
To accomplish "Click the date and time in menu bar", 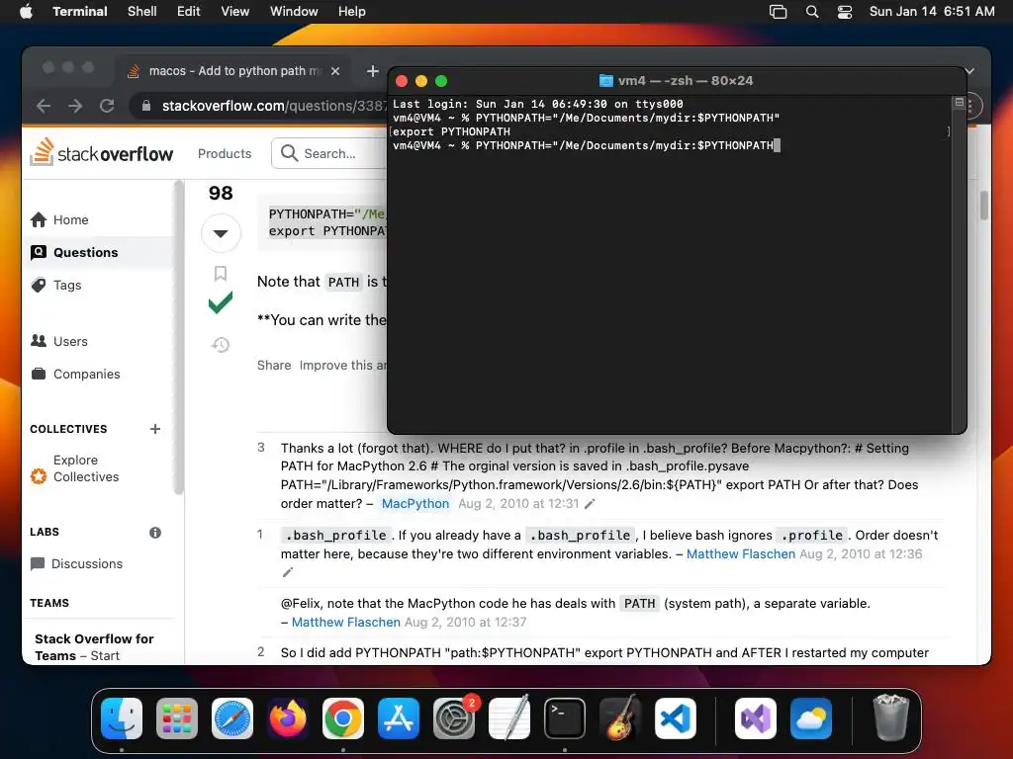I will [932, 12].
